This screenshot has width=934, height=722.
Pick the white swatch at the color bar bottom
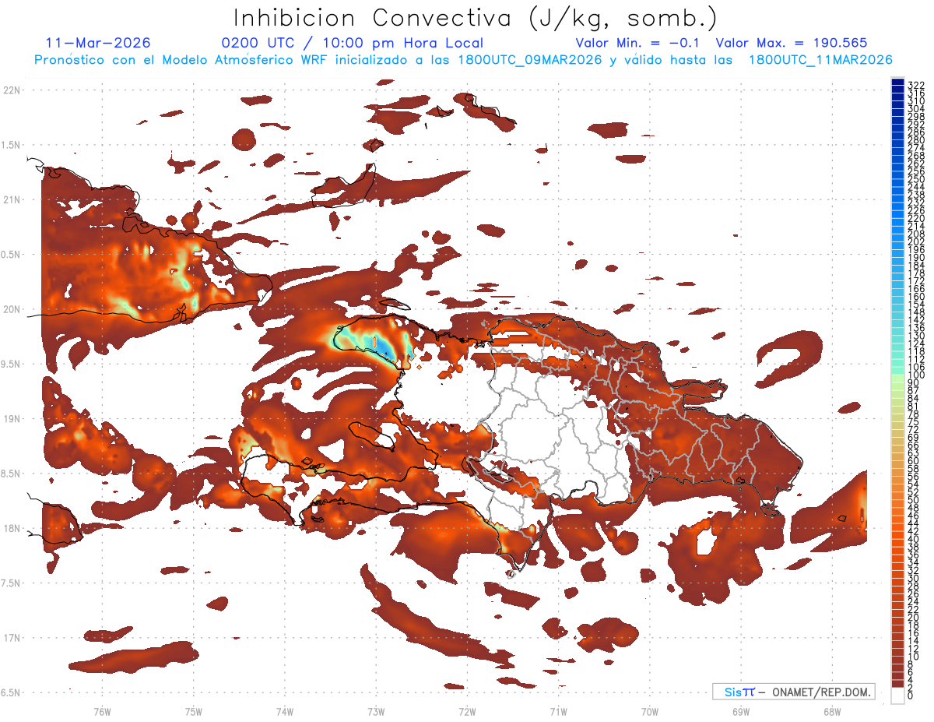coord(897,696)
